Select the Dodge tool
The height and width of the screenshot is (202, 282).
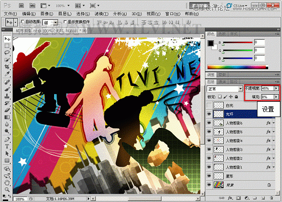[x=7, y=131]
